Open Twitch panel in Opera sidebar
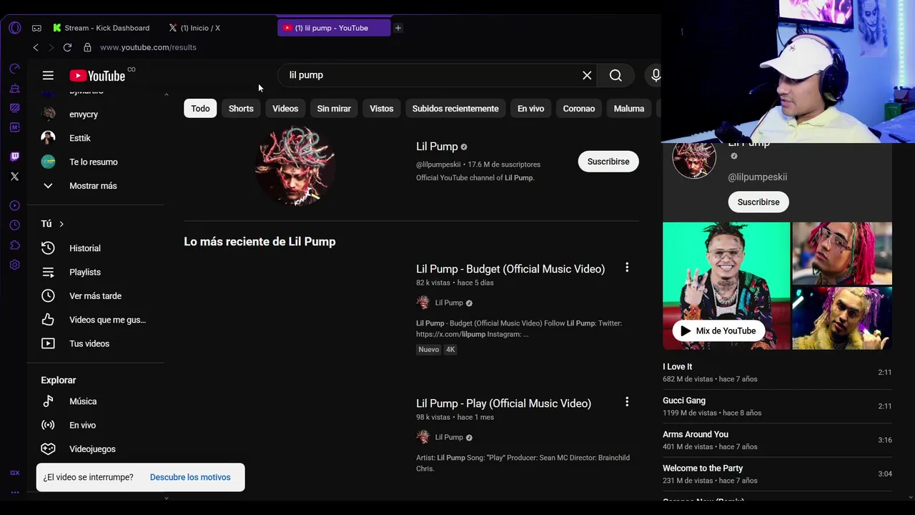 tap(15, 157)
